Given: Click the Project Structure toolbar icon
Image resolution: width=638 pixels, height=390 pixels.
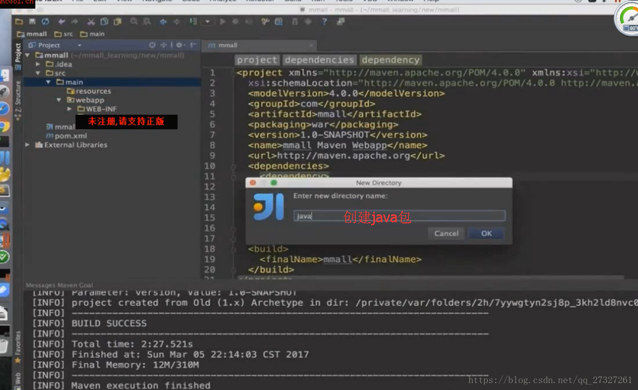Looking at the screenshot, I should tap(278, 21).
